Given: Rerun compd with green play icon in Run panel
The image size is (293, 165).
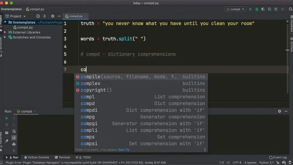Looking at the screenshot, I should [x=7, y=118].
